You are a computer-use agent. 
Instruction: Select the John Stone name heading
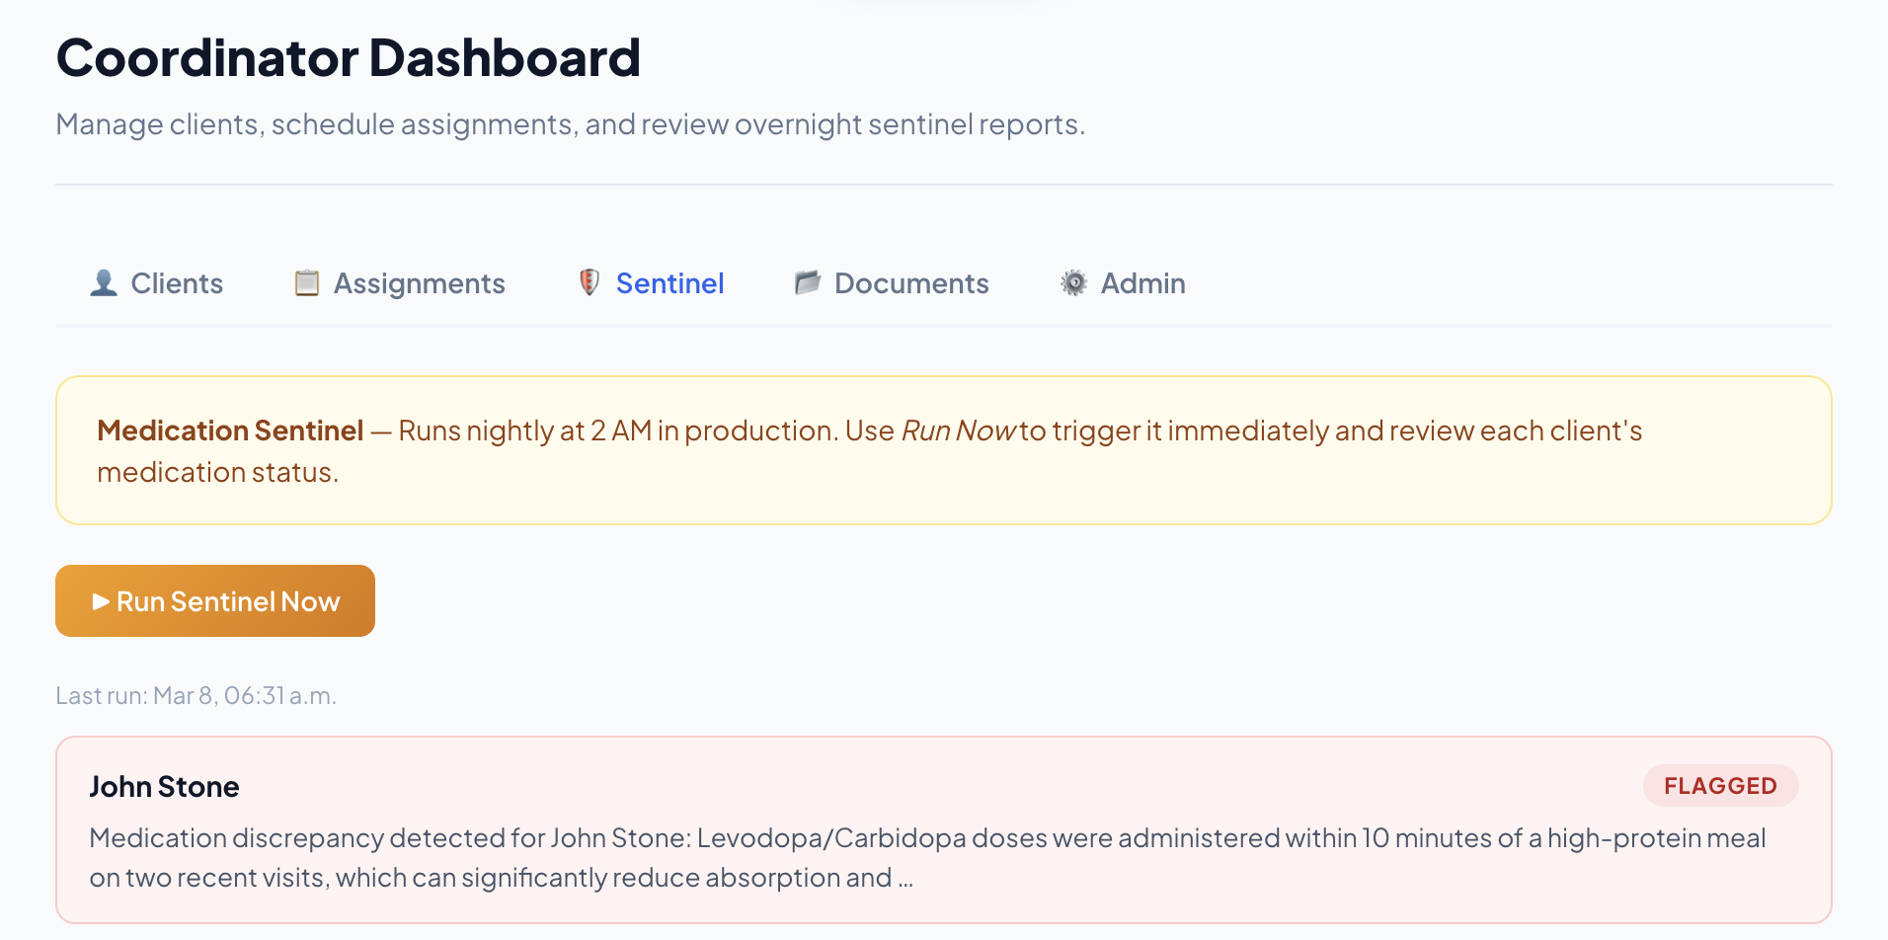(164, 787)
